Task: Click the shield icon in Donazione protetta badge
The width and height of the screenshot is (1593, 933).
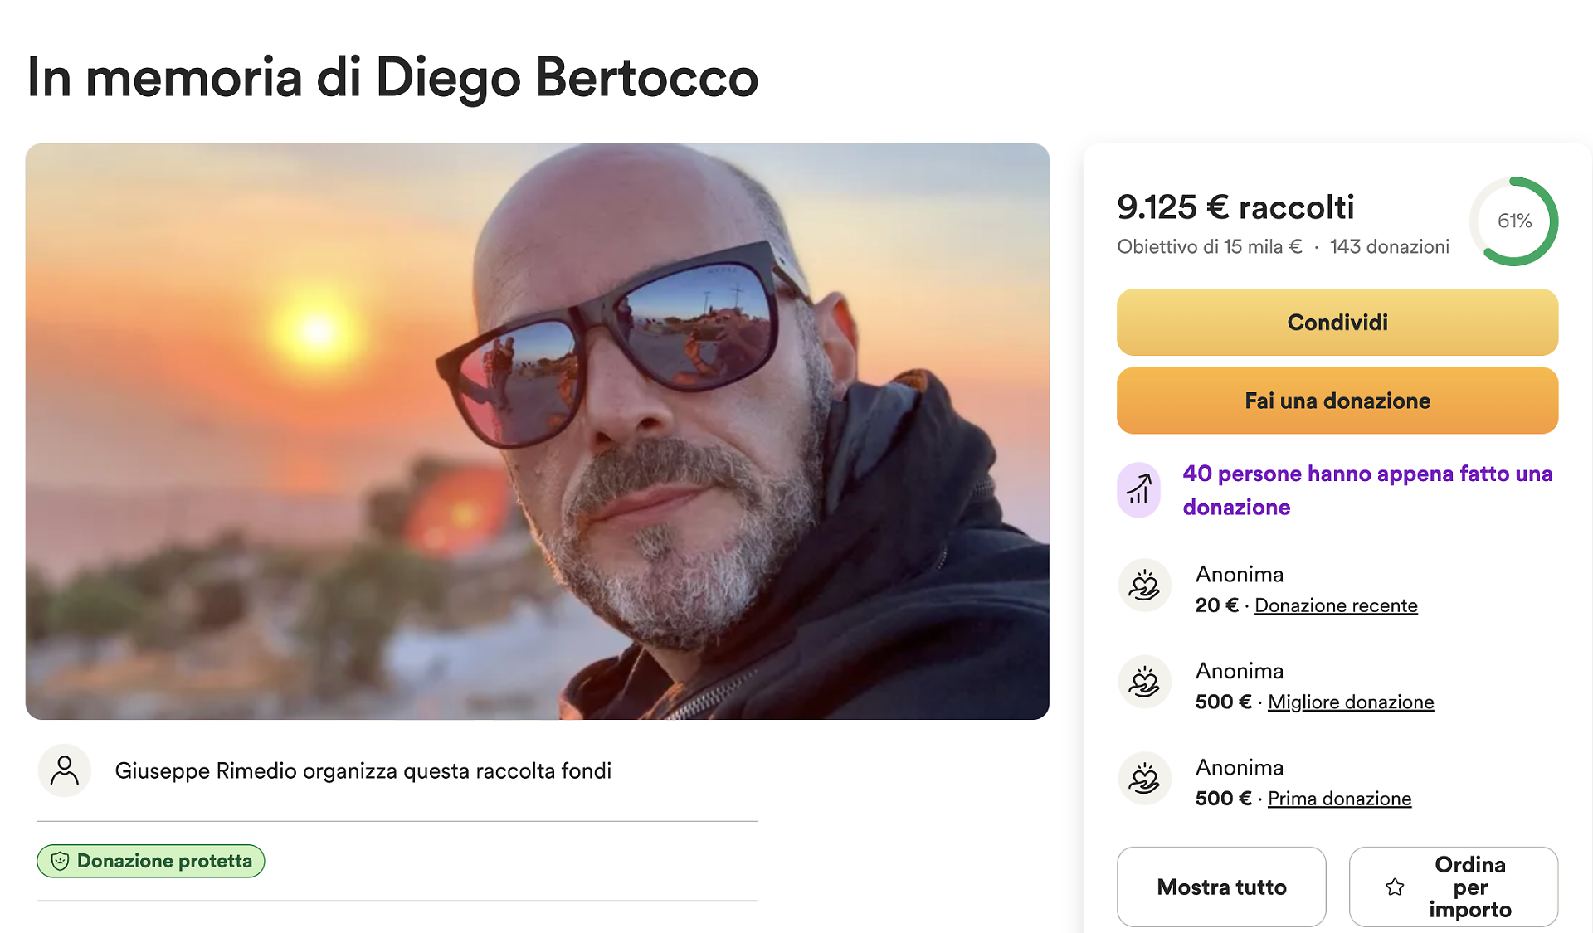Action: click(x=60, y=861)
